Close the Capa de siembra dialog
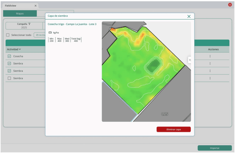This screenshot has width=235, height=153. click(x=189, y=16)
